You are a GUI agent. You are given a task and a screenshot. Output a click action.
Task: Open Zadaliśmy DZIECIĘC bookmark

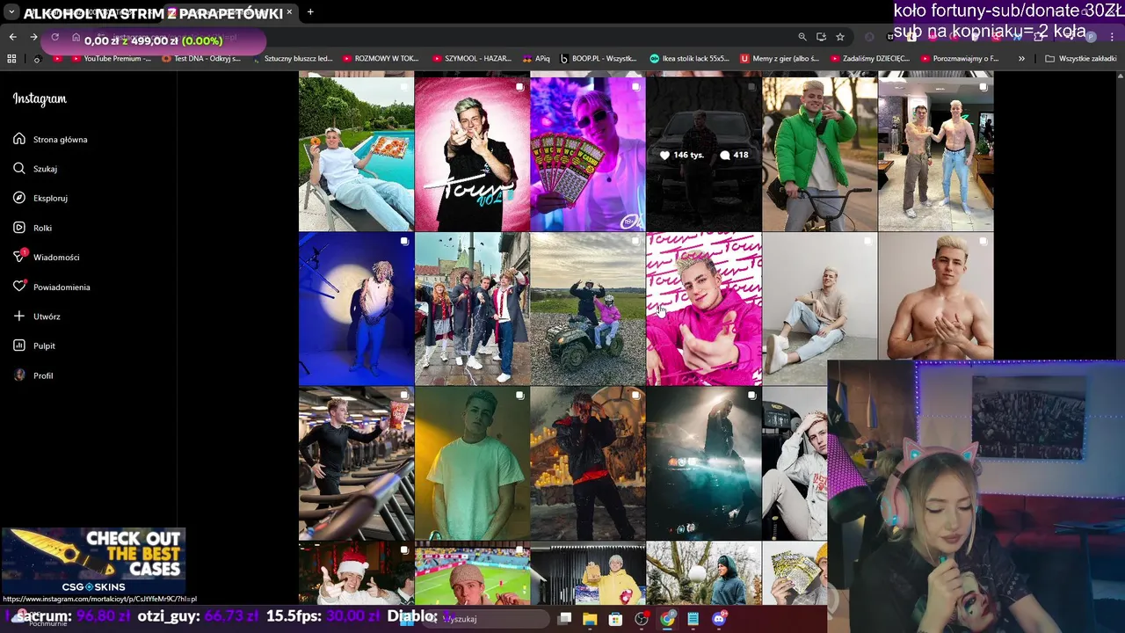(869, 59)
